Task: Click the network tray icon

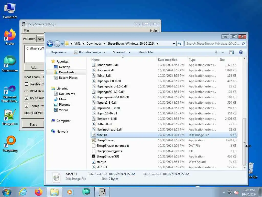Action: [x=230, y=192]
